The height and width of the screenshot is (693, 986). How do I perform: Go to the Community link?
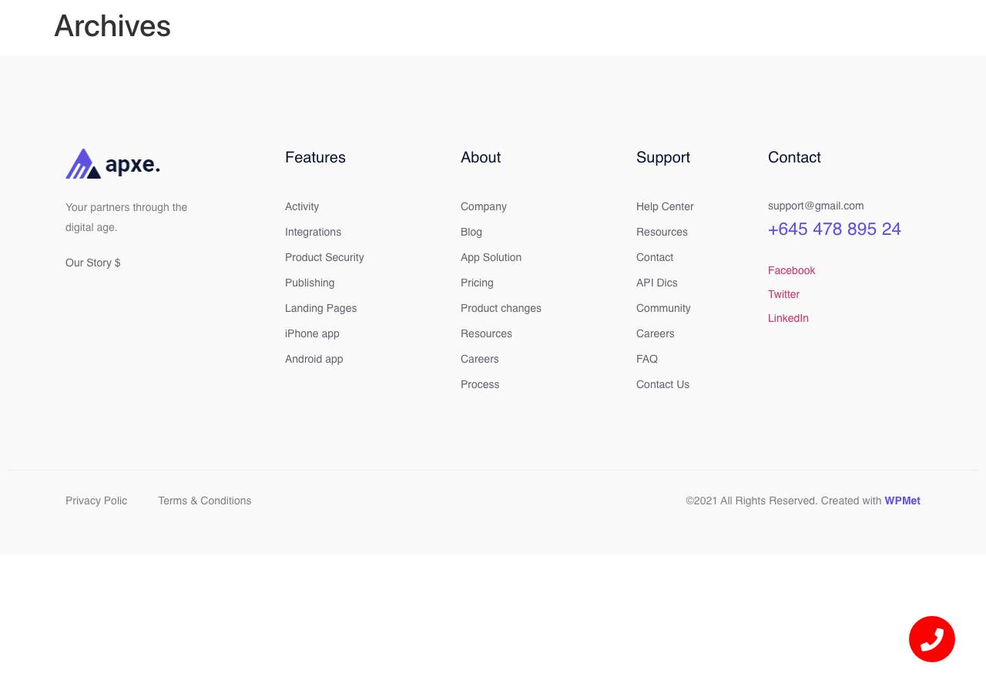[x=663, y=308]
